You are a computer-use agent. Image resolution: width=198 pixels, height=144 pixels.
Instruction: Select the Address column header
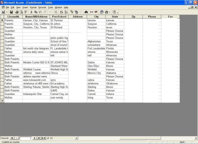tap(78, 17)
